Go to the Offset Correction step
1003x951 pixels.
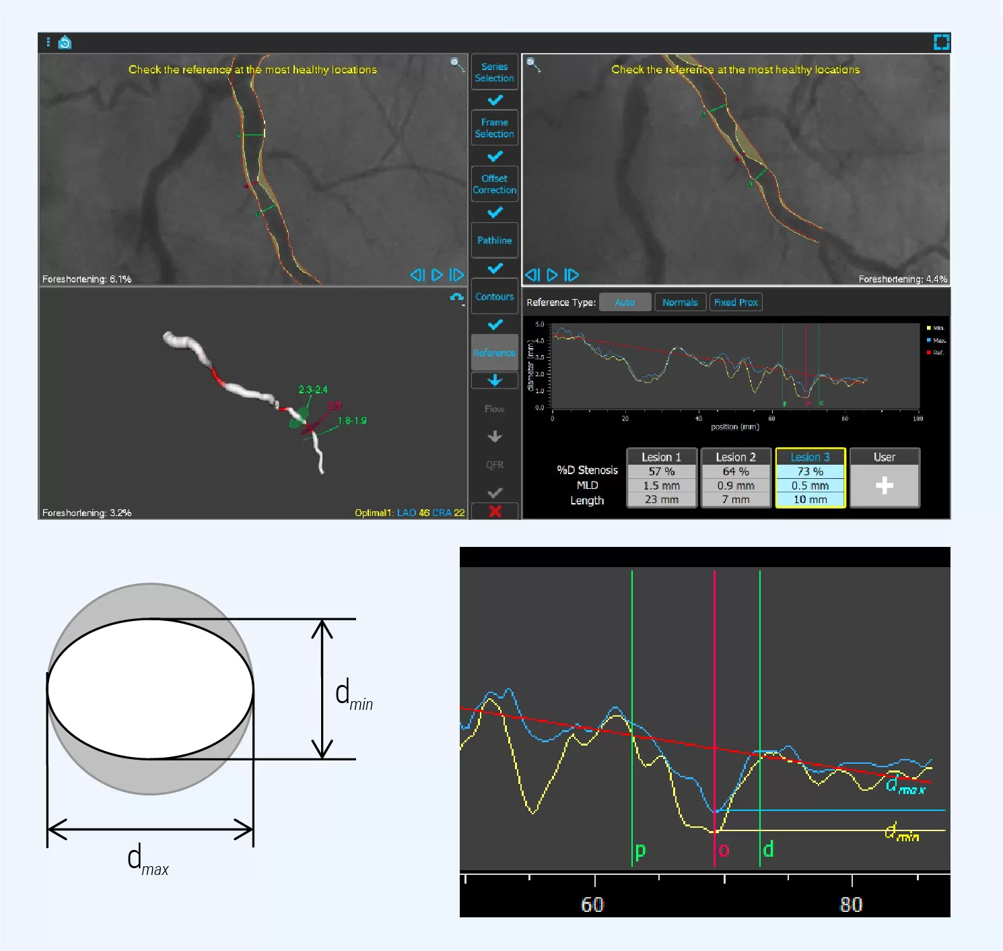tap(494, 184)
